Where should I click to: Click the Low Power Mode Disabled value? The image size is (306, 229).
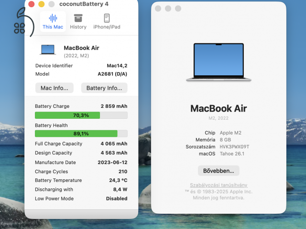point(117,198)
